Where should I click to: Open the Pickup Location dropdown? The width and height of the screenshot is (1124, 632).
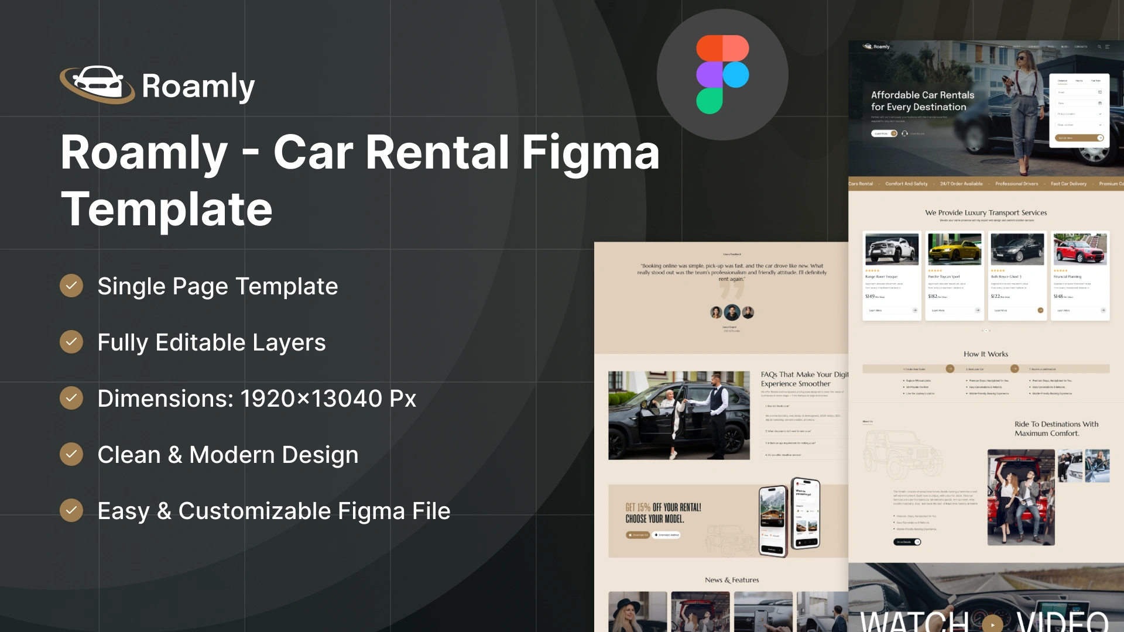(x=1080, y=114)
